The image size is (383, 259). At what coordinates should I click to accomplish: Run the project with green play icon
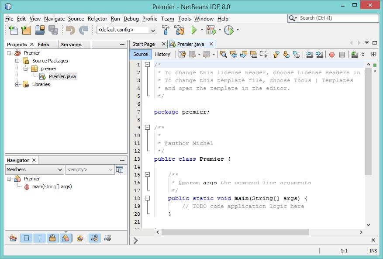(194, 30)
